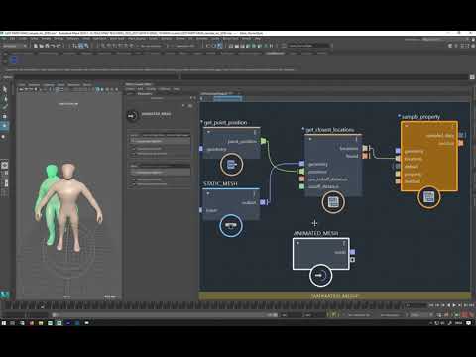Click property input port on sample_property
476x357 pixels.
[x=398, y=174]
